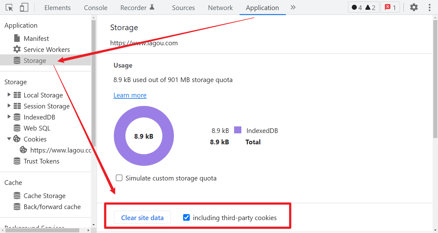Select Cache Storage in the sidebar
This screenshot has height=233, width=438.
tap(45, 196)
